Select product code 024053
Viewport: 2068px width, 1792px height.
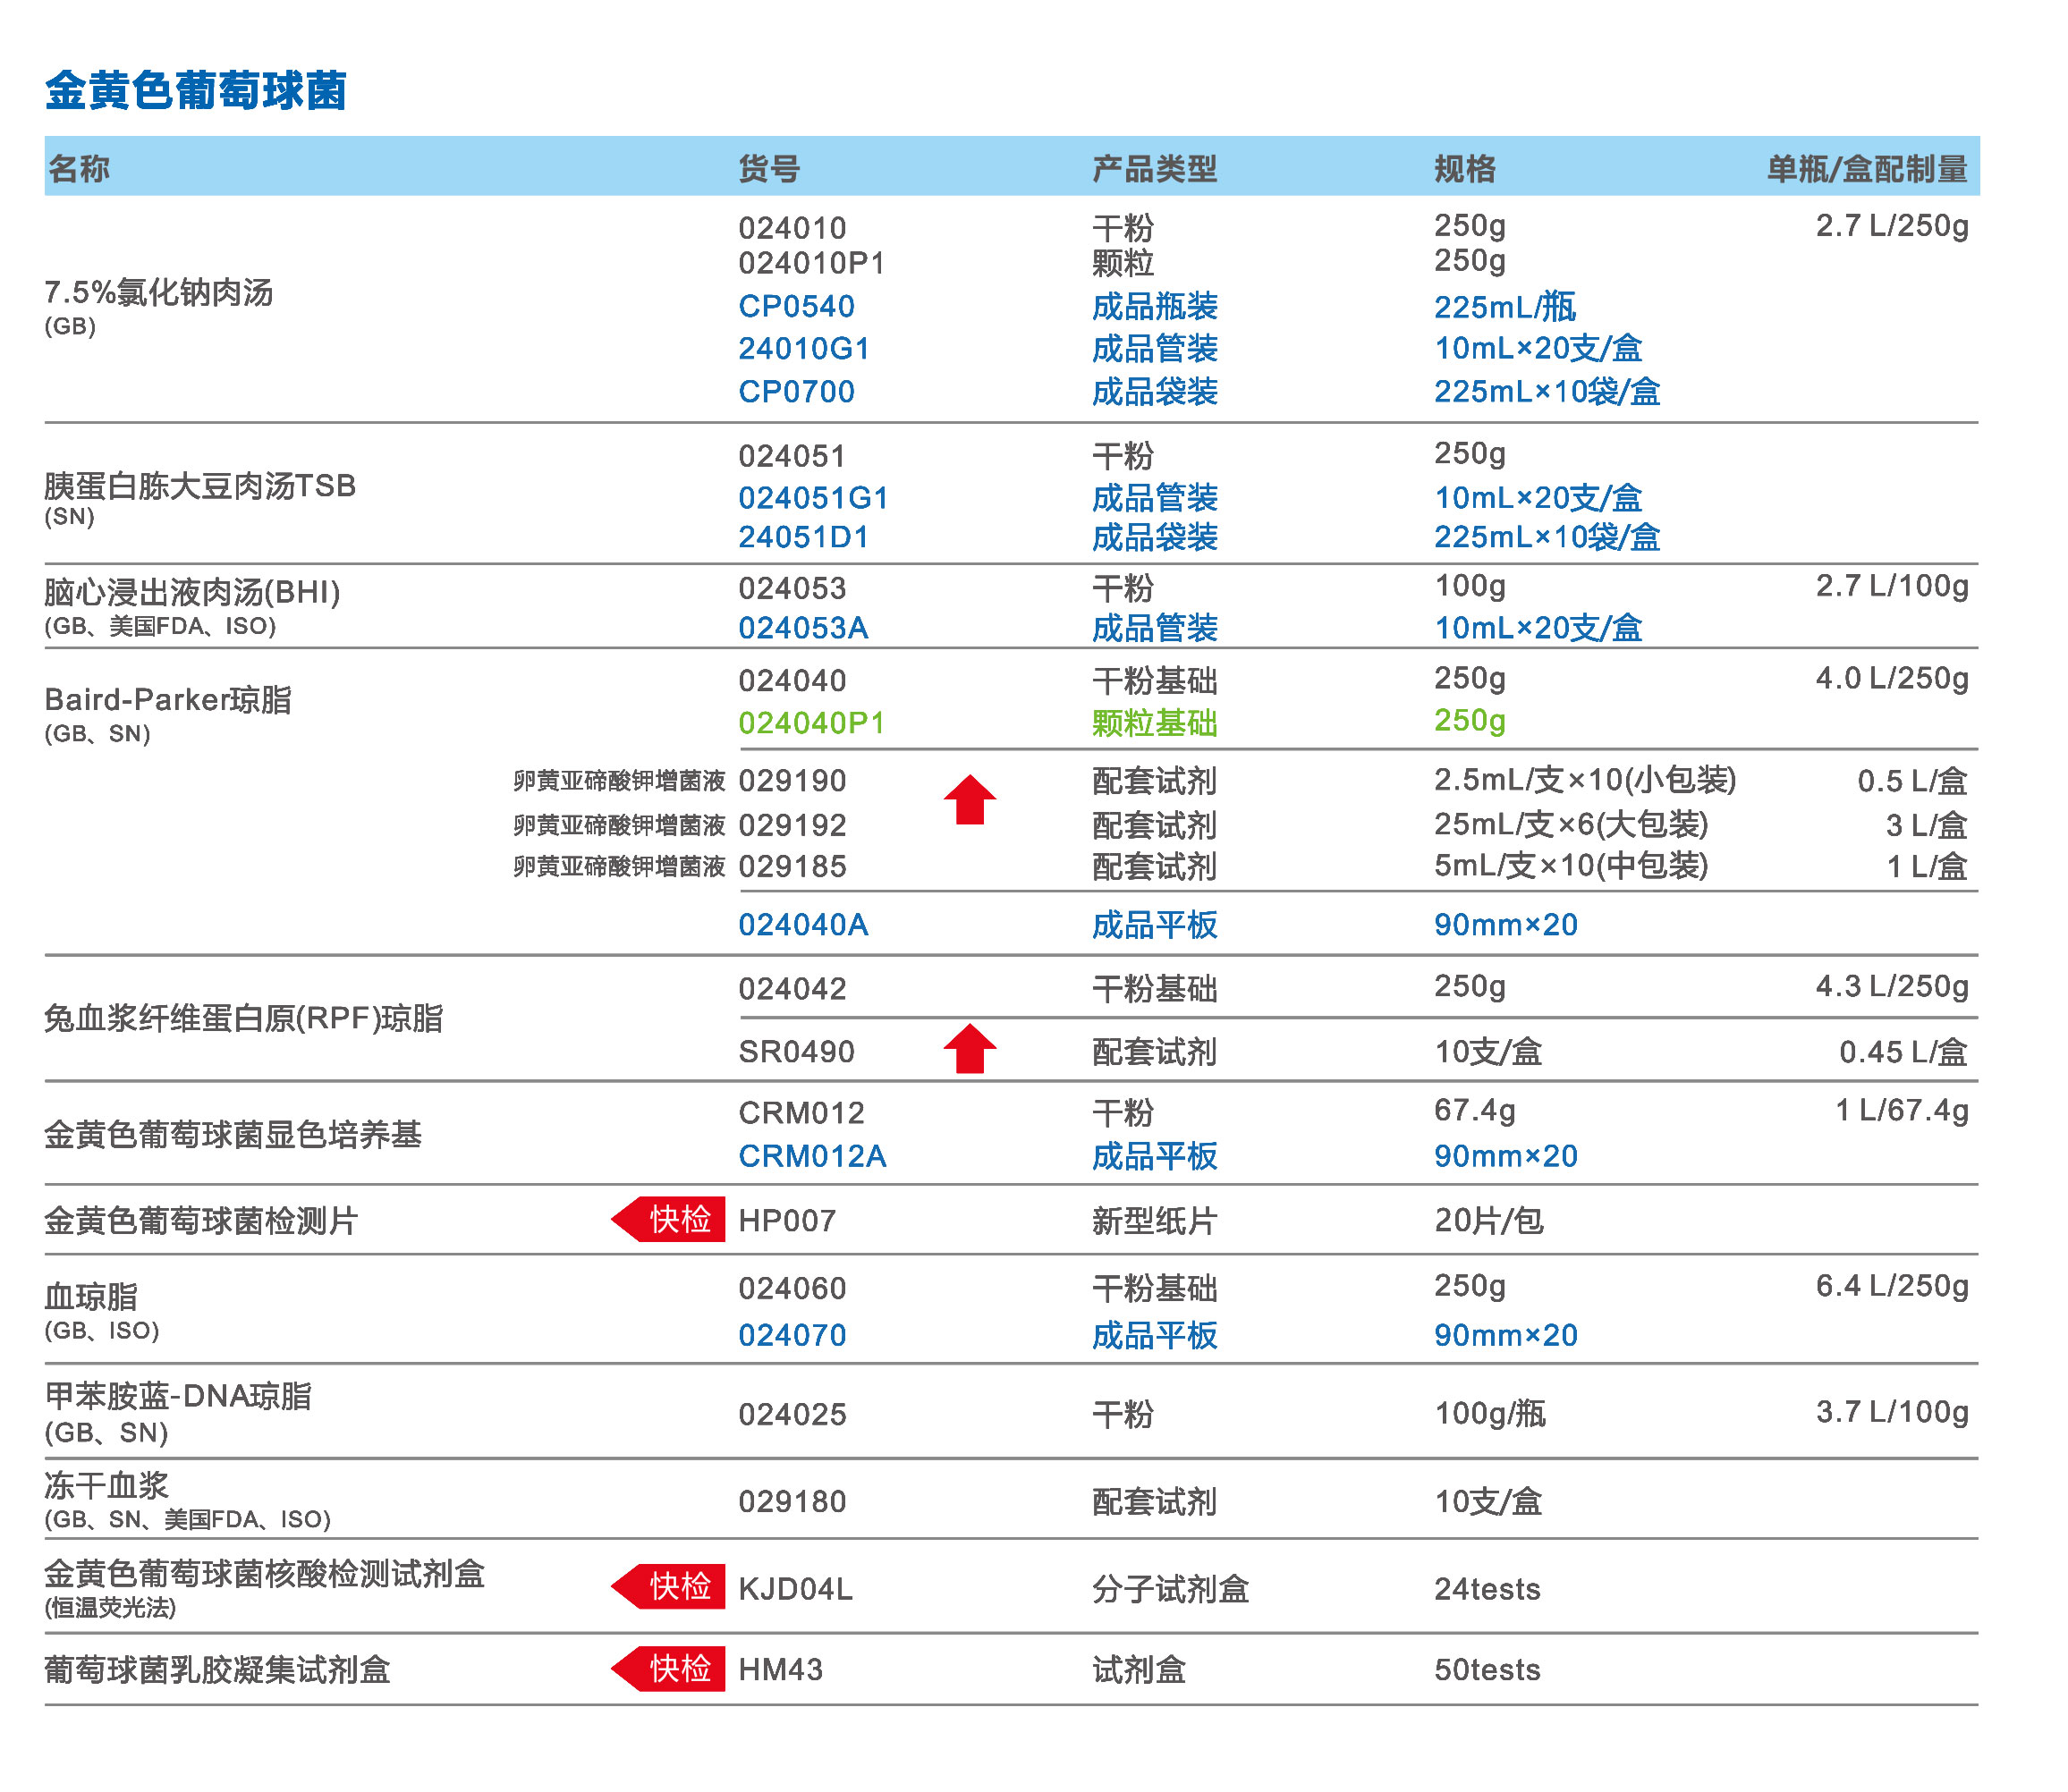[792, 588]
